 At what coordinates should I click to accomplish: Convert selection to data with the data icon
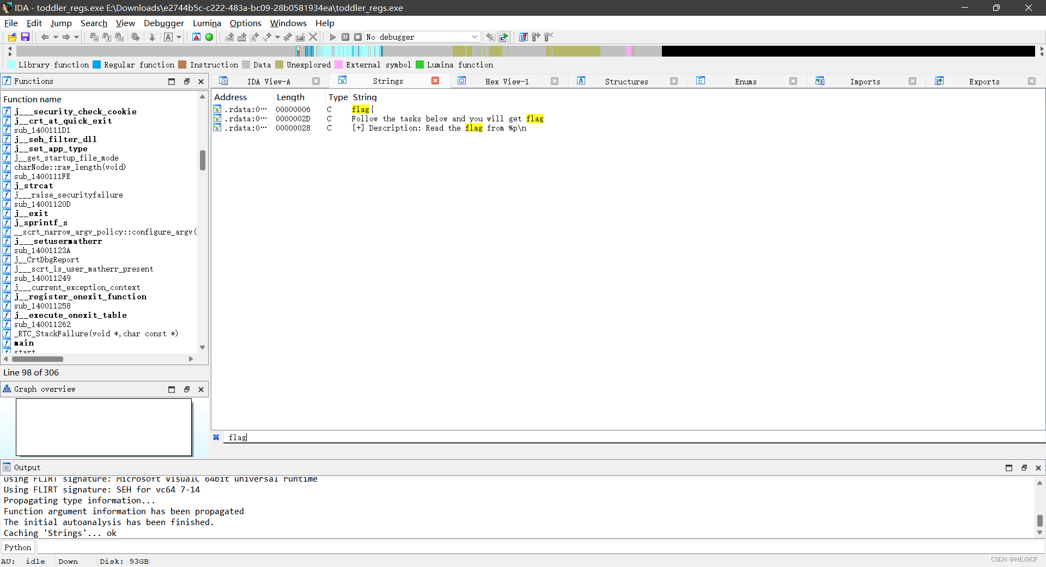(241, 37)
